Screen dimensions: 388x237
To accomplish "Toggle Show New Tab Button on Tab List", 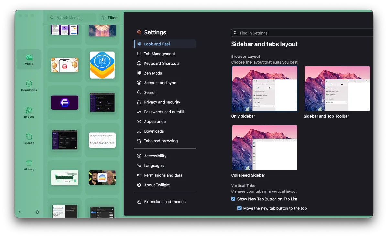I will coord(233,199).
